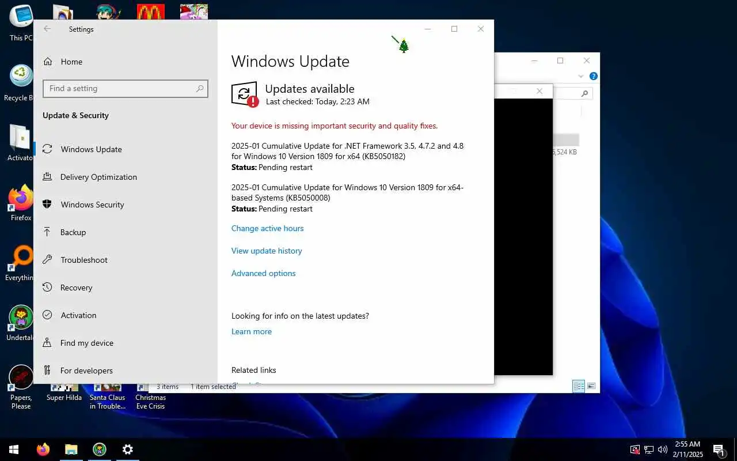The width and height of the screenshot is (737, 461).
Task: Click the Windows Update page heading
Action: pyautogui.click(x=290, y=62)
